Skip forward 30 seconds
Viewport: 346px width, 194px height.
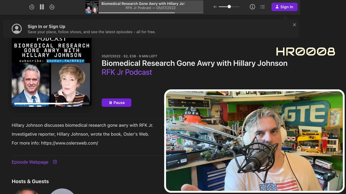coord(52,7)
